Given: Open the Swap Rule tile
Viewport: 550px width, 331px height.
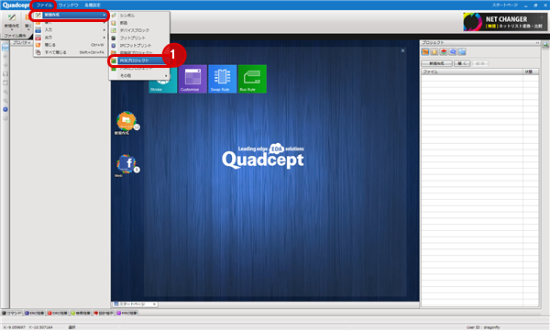Looking at the screenshot, I should pos(223,79).
